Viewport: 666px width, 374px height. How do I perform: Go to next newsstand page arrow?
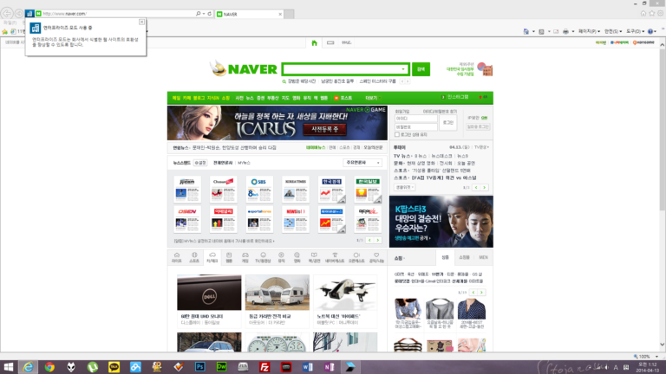pos(377,241)
